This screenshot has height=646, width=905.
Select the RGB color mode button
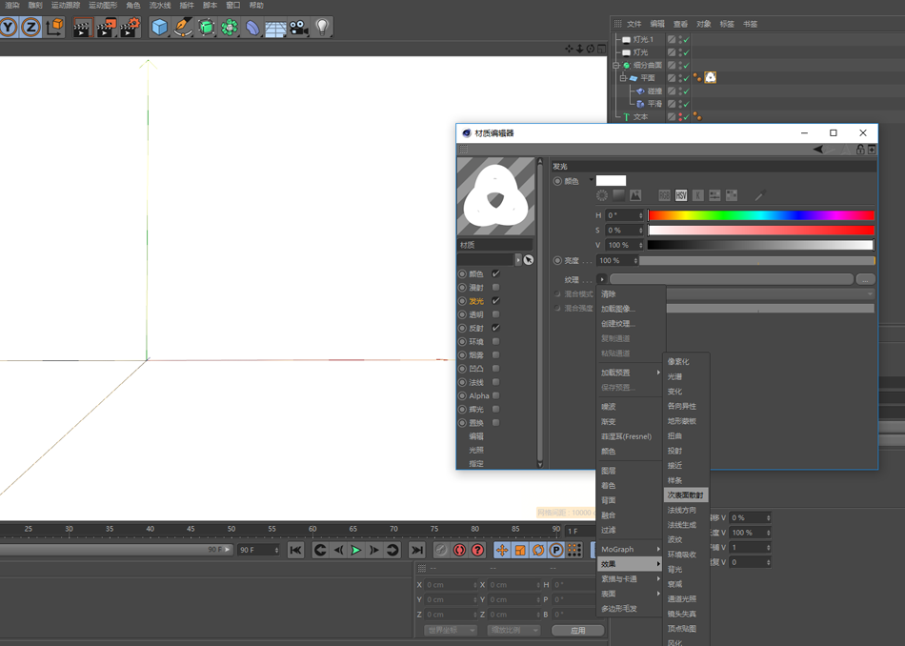664,195
